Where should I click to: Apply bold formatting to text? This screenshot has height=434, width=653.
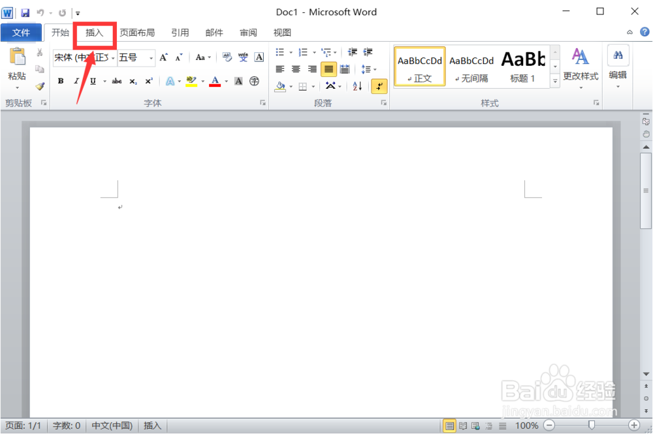click(60, 81)
